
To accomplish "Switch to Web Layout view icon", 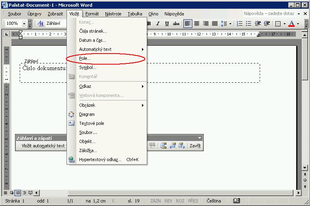I will pyautogui.click(x=12, y=193).
